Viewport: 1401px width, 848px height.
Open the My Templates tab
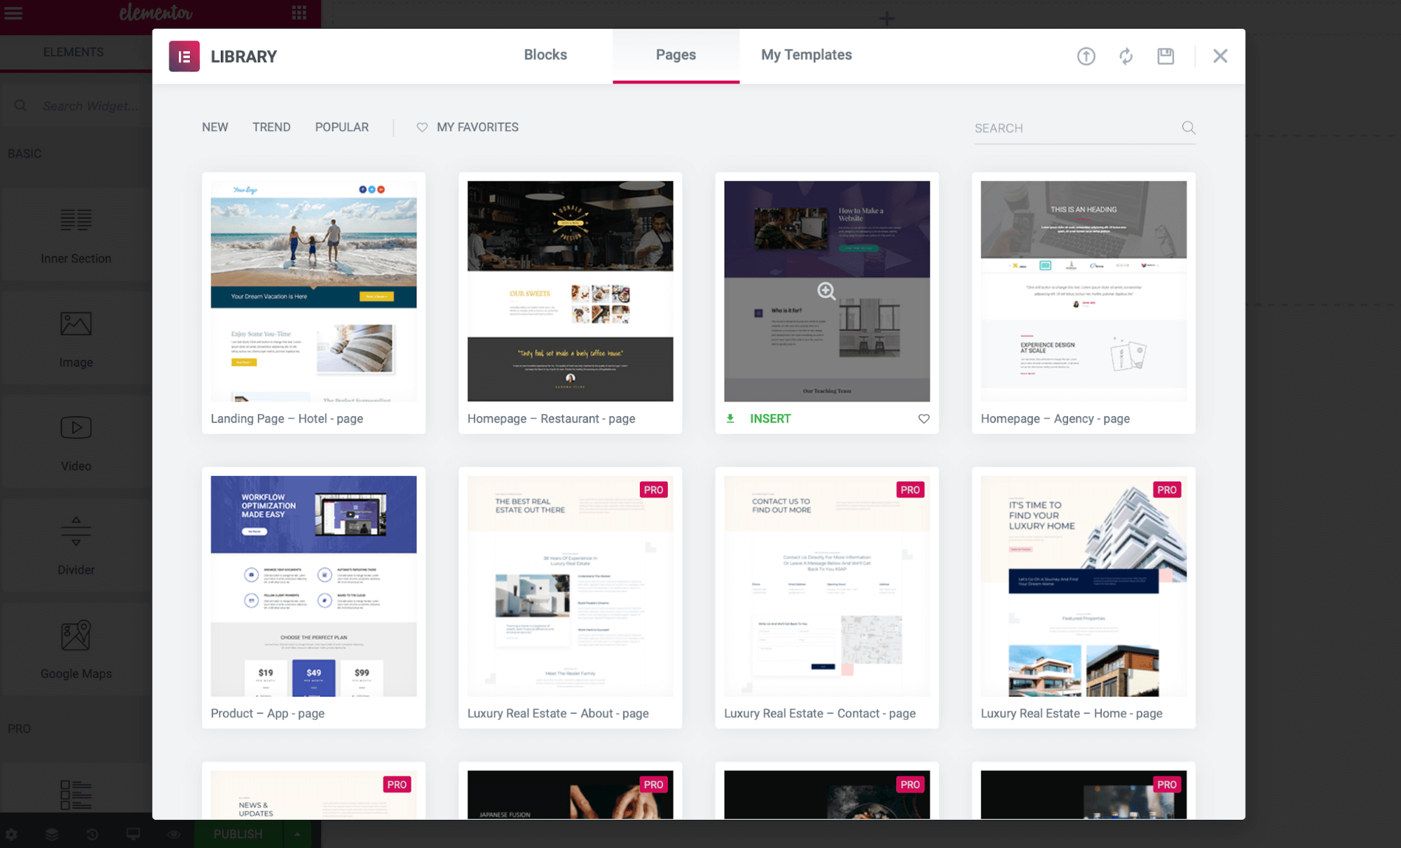click(x=806, y=55)
